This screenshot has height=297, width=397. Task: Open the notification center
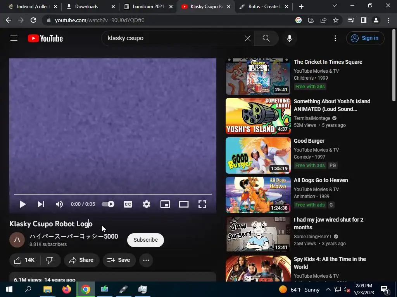click(x=385, y=290)
